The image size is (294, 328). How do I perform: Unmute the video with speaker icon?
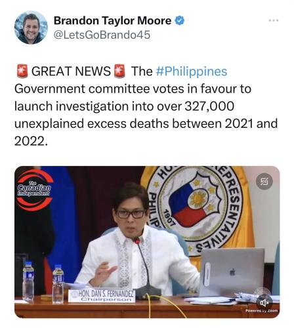264,302
